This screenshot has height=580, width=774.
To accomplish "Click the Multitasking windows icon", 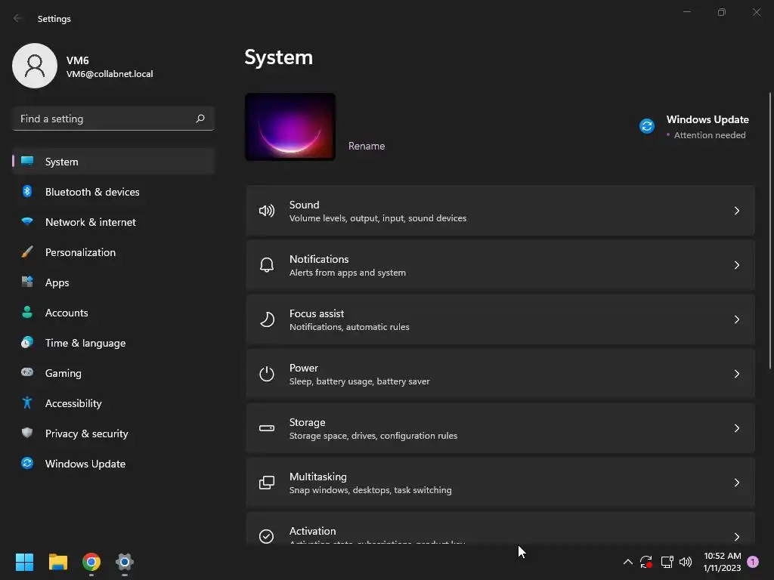I will tap(267, 483).
